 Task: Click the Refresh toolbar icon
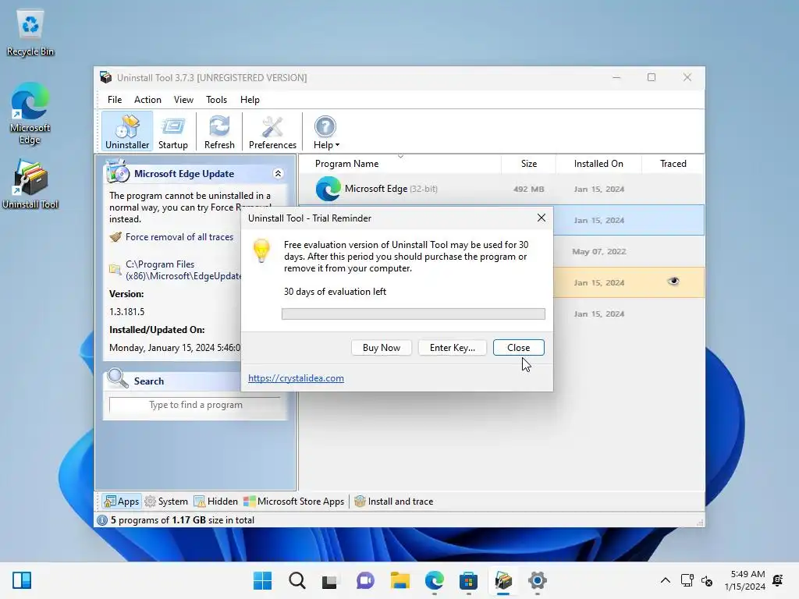click(219, 132)
